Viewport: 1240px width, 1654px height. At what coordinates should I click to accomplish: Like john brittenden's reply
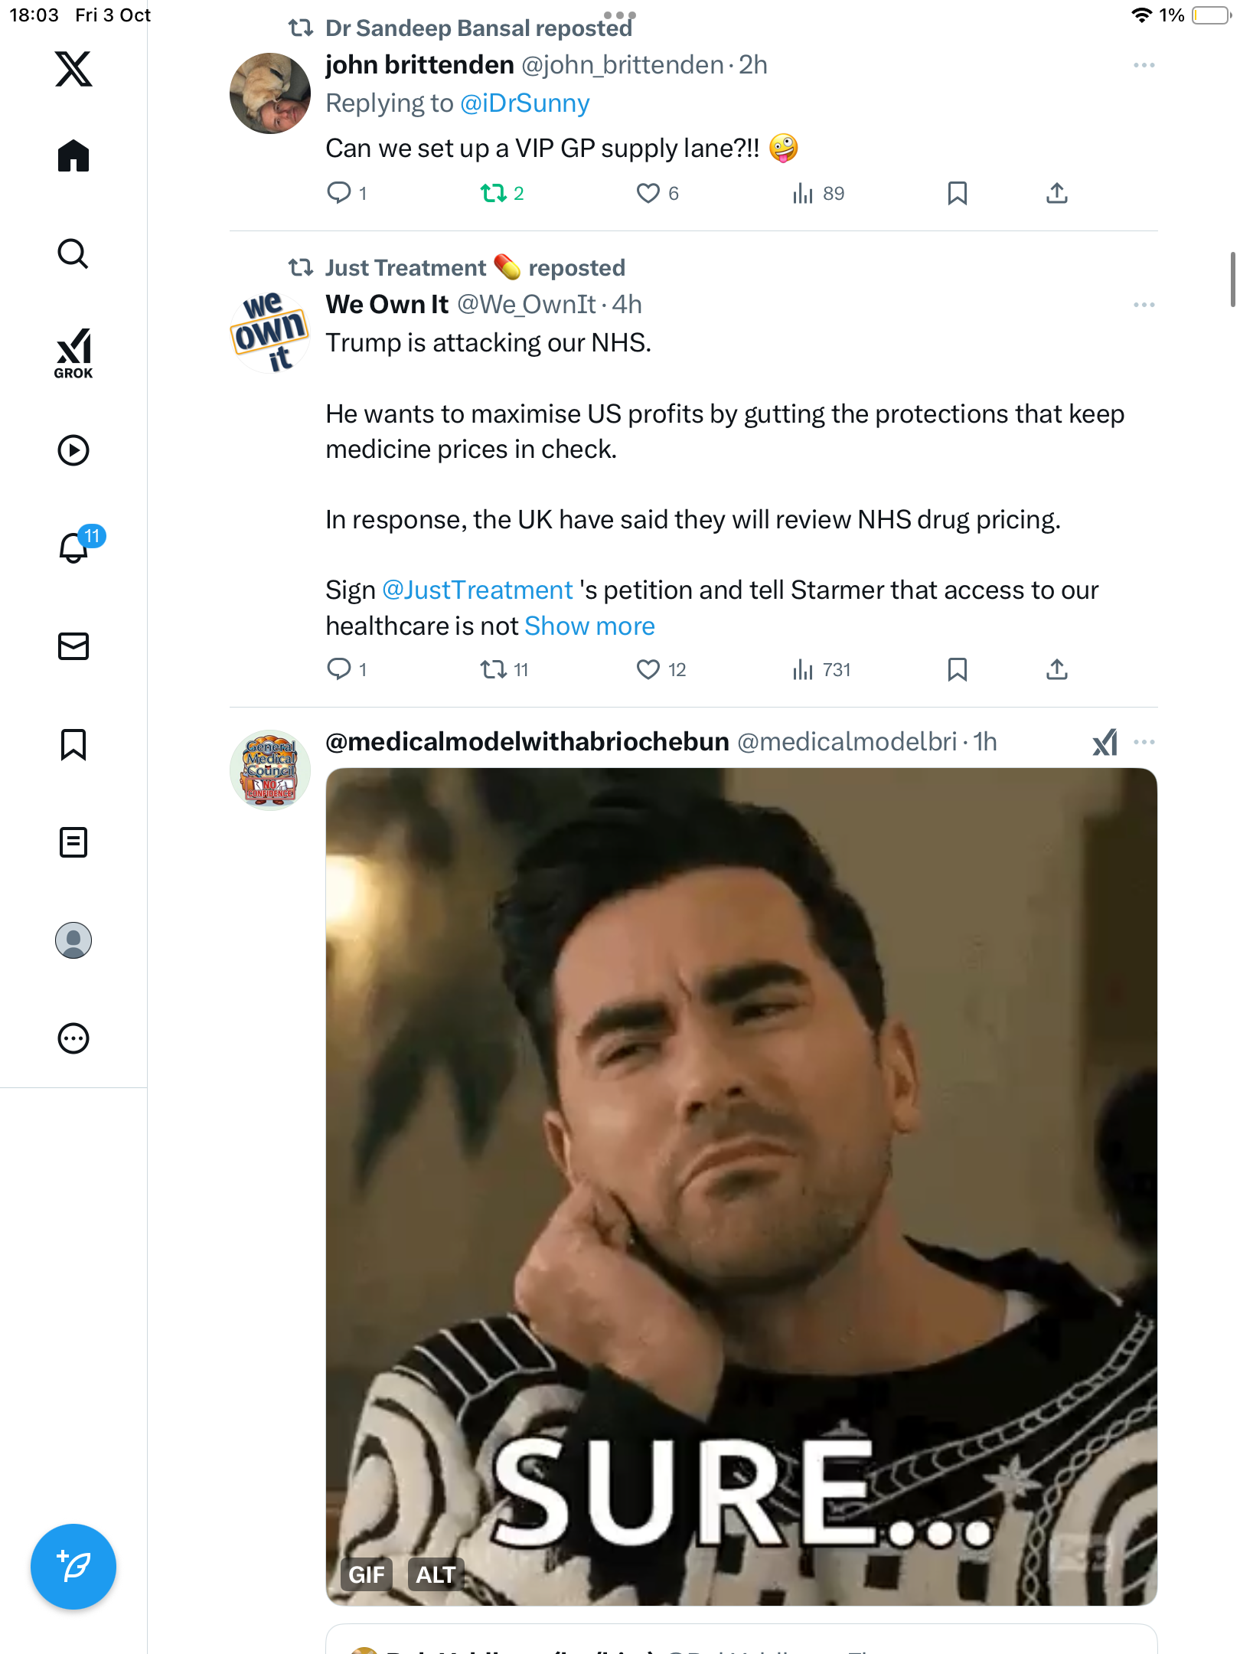pyautogui.click(x=648, y=193)
